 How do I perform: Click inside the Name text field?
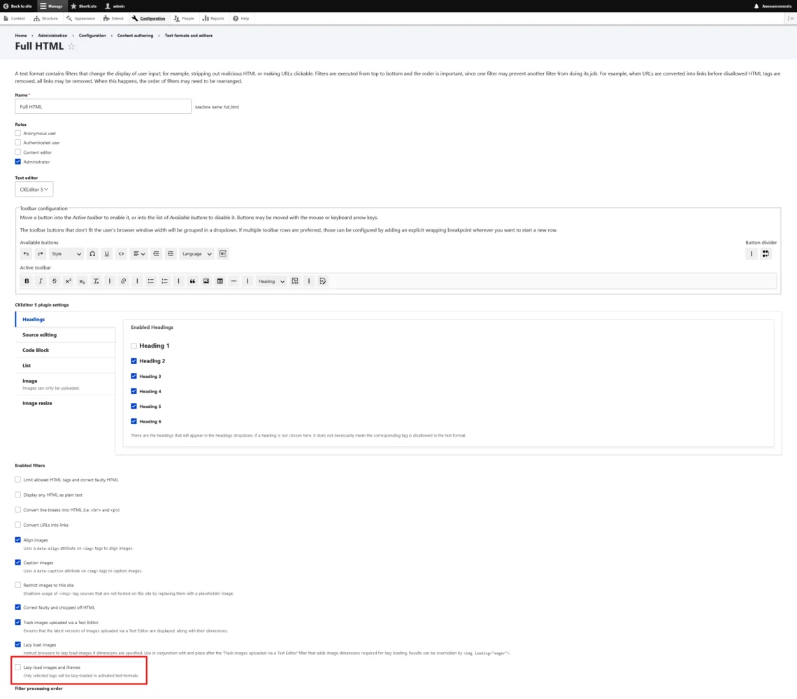pyautogui.click(x=103, y=106)
